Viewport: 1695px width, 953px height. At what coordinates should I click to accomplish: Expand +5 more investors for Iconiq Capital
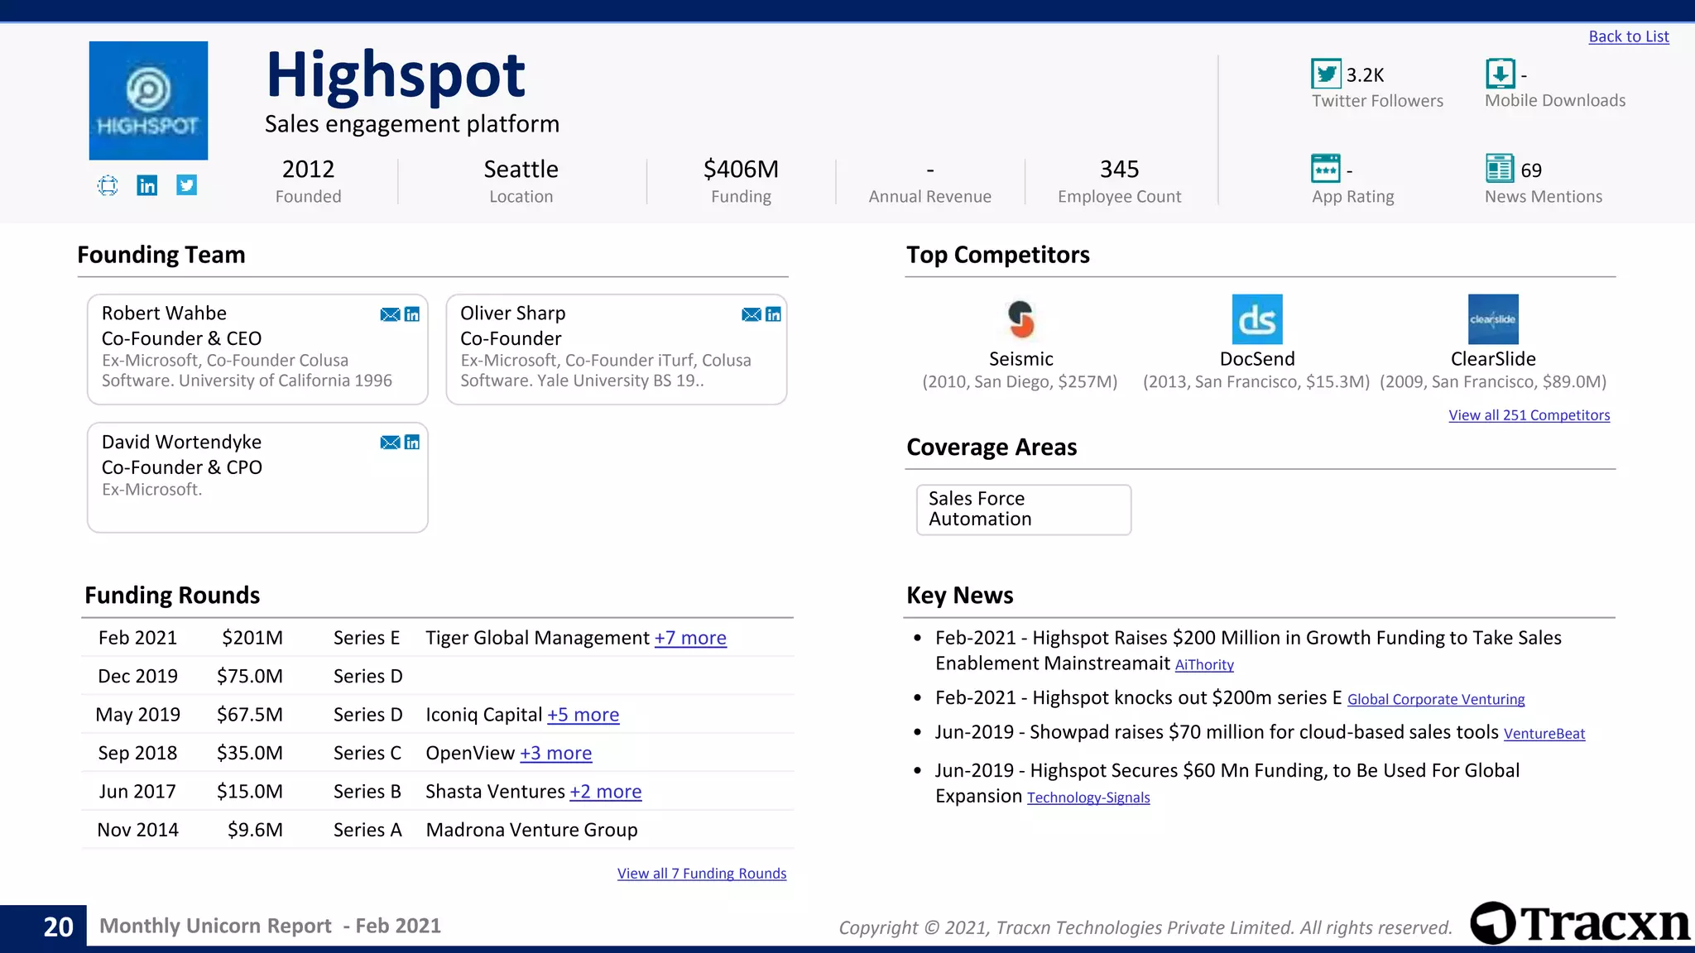coord(583,715)
